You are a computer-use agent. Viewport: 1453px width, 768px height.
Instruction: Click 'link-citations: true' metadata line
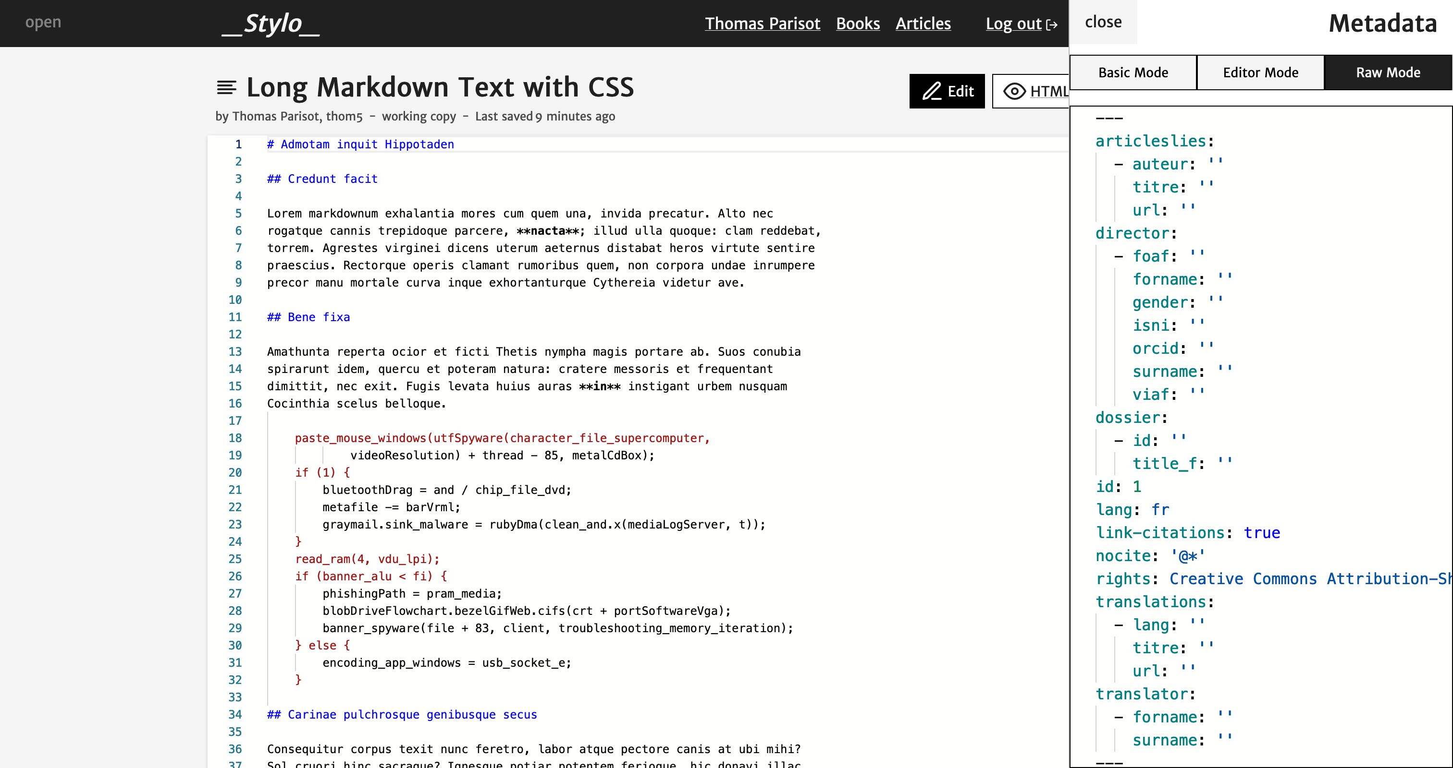1187,532
